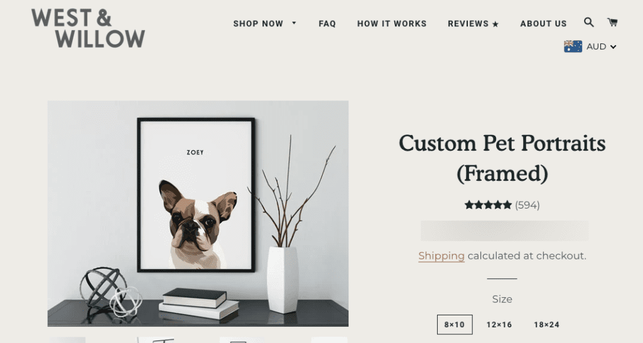This screenshot has height=343, width=643.
Task: Follow the Shipping link
Action: tap(441, 256)
